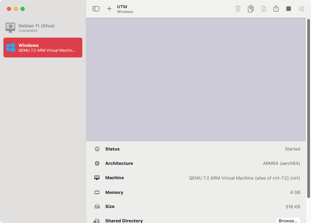Select the Debian 11 (Xfce) entry
The image size is (311, 223).
[43, 28]
